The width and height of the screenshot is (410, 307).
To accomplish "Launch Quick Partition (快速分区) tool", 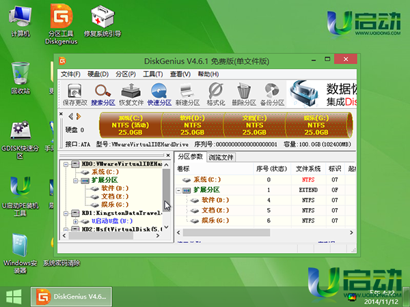I will tap(159, 94).
